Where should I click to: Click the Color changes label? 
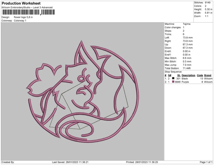pos(173,27)
